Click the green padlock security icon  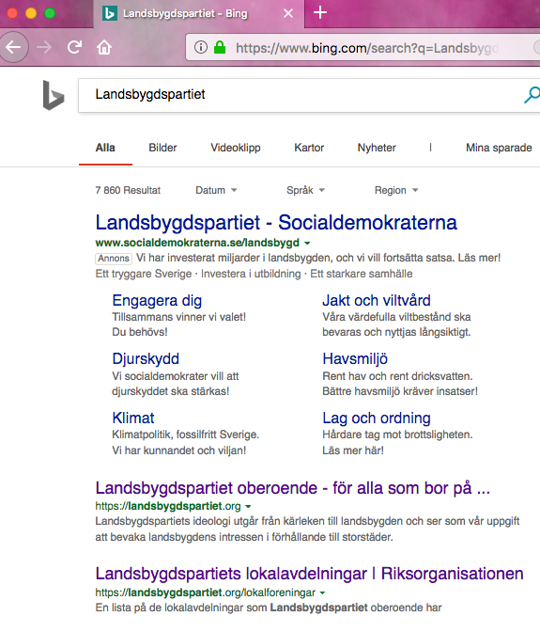point(220,47)
